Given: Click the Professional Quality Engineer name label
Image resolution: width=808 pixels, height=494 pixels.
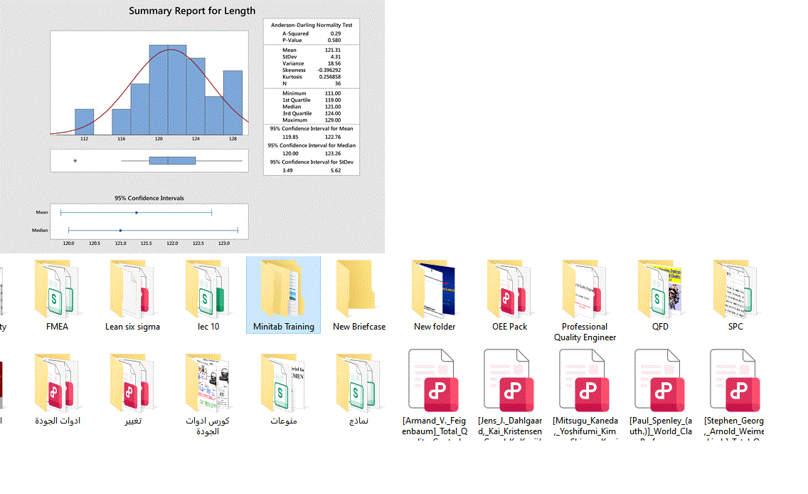Looking at the screenshot, I should [x=585, y=332].
